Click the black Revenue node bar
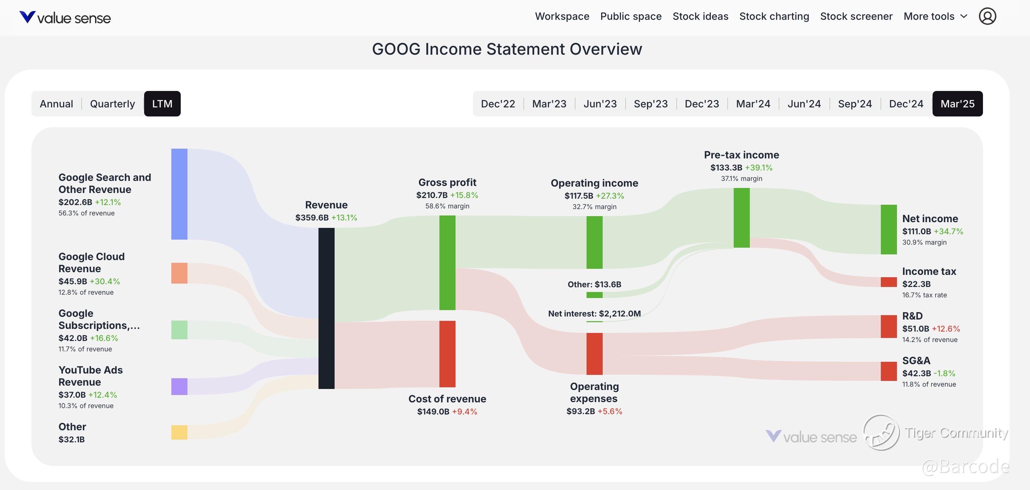Viewport: 1030px width, 490px height. click(x=326, y=308)
